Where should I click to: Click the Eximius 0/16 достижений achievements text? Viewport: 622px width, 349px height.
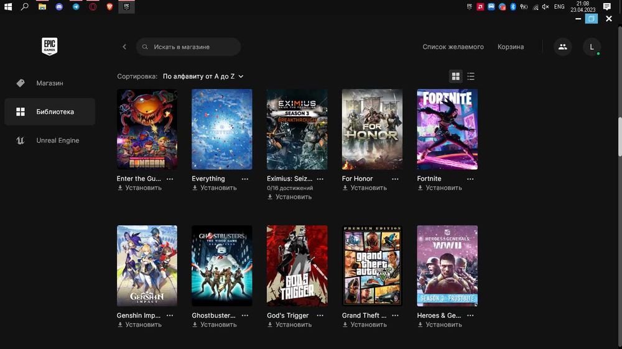coord(290,188)
